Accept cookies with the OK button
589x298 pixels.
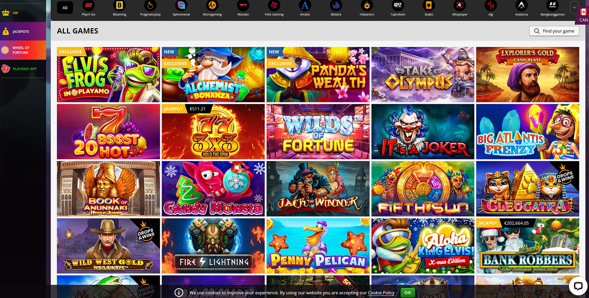[407, 292]
